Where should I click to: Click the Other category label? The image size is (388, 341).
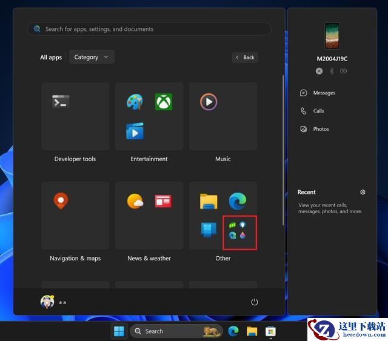coord(223,259)
